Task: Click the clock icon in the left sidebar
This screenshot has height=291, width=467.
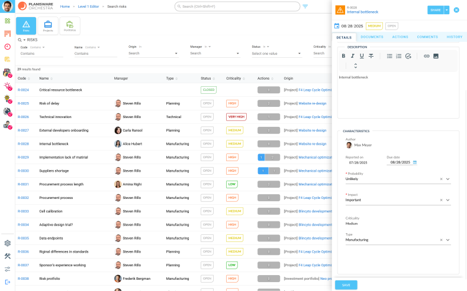Action: (x=7, y=47)
